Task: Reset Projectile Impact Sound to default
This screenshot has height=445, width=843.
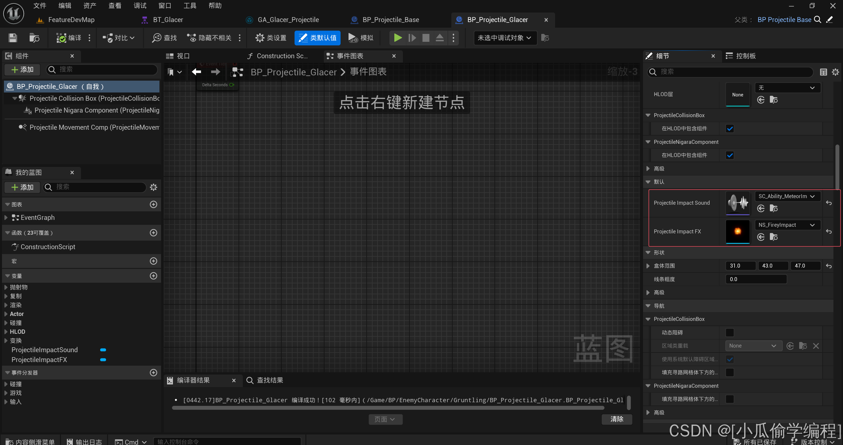Action: point(829,203)
